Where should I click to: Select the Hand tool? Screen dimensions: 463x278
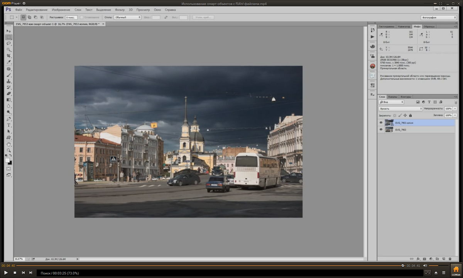click(8, 144)
